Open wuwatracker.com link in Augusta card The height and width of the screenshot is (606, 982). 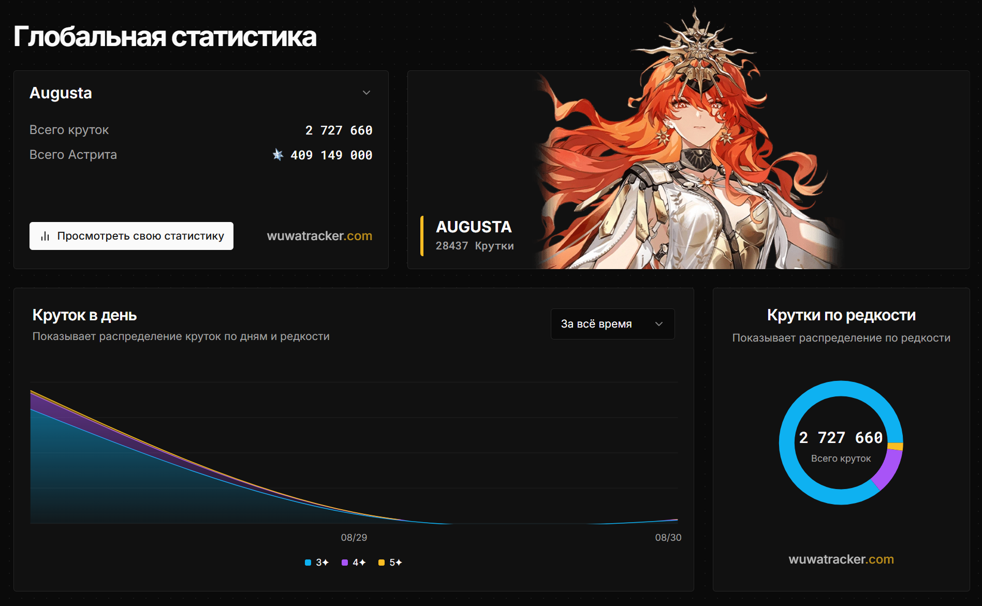click(319, 236)
